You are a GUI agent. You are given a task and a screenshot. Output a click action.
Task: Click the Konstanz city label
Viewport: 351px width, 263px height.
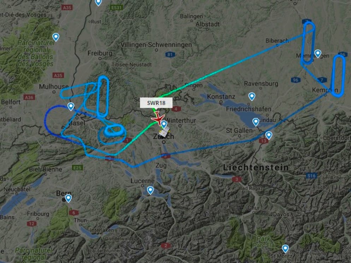pos(221,97)
